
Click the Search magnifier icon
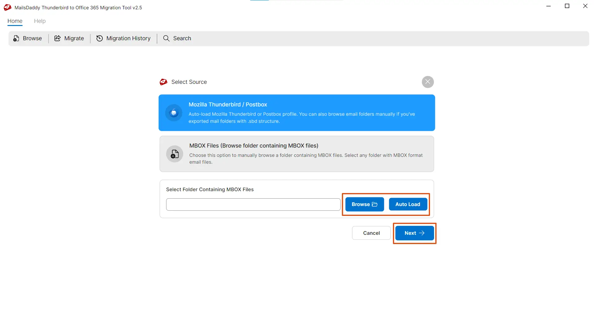tap(166, 38)
